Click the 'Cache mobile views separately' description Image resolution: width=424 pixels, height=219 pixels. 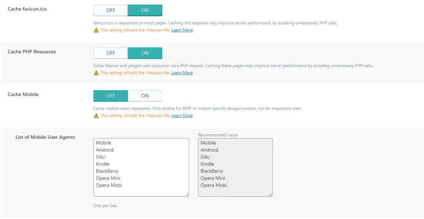point(198,108)
